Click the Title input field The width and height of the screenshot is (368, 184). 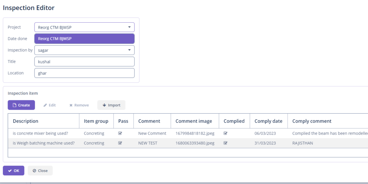tap(84, 61)
